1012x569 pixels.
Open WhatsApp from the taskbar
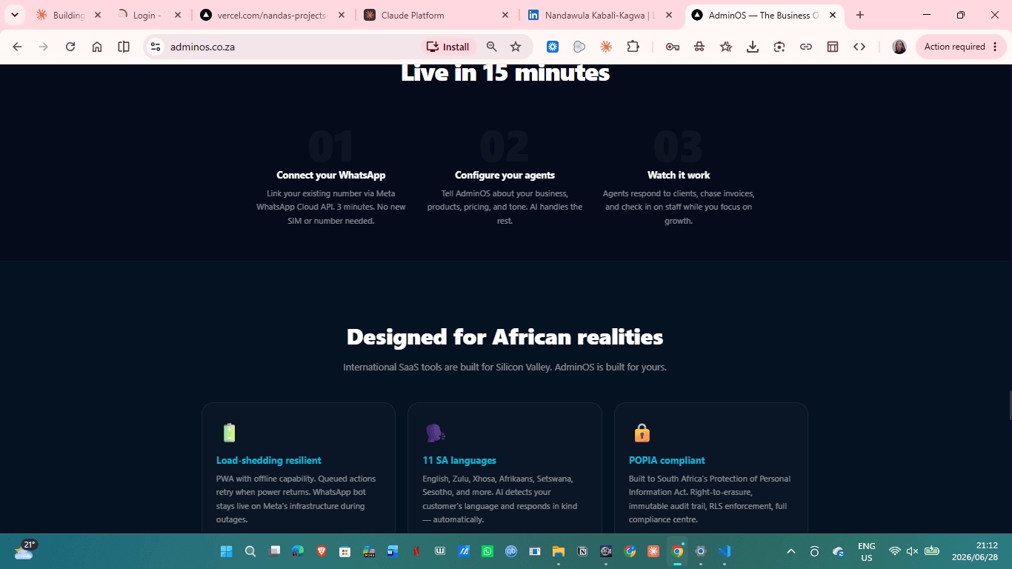pos(487,551)
